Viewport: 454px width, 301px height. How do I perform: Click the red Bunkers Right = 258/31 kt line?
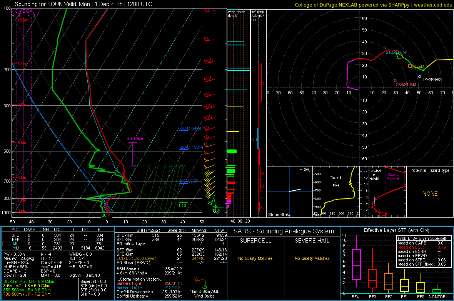[x=149, y=283]
